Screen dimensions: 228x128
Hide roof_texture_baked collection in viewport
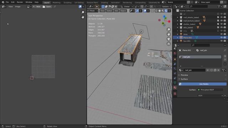(x=222, y=21)
